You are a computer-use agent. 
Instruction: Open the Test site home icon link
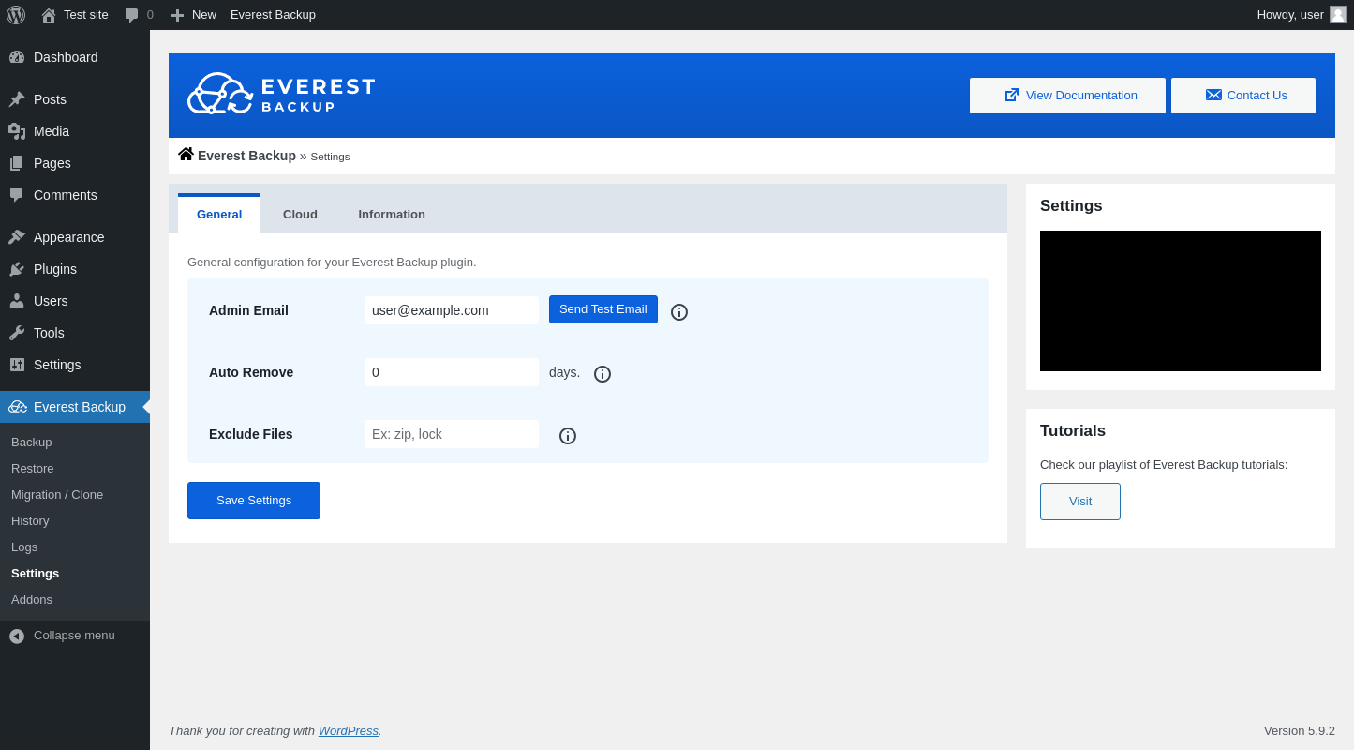click(49, 15)
